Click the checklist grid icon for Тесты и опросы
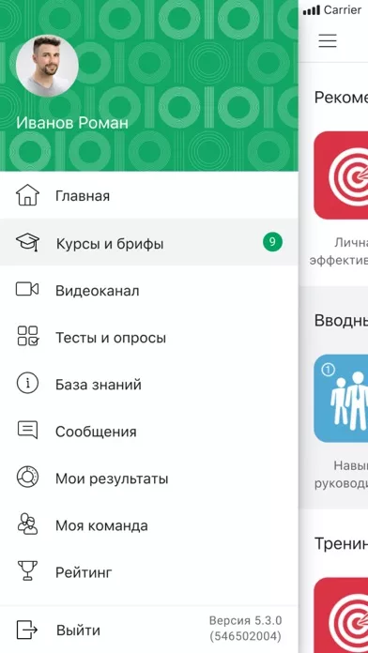This screenshot has width=368, height=653. click(27, 336)
